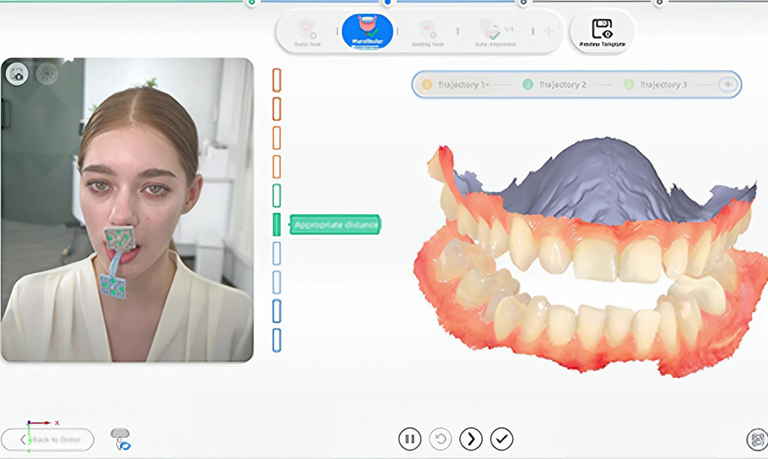Click the second round icon on camera preview
Image resolution: width=768 pixels, height=459 pixels.
pos(47,74)
